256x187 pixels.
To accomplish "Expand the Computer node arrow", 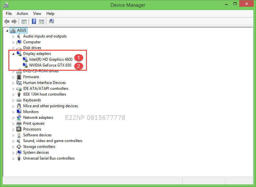I will click(x=14, y=42).
